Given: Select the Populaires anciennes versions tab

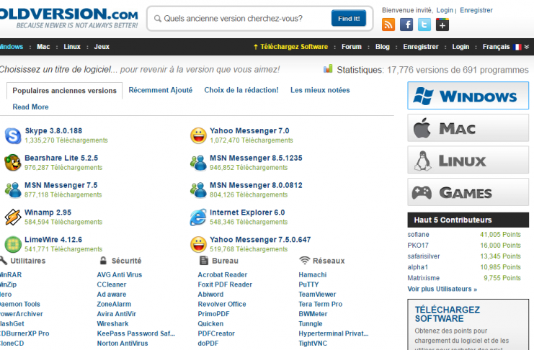Looking at the screenshot, I should point(64,91).
